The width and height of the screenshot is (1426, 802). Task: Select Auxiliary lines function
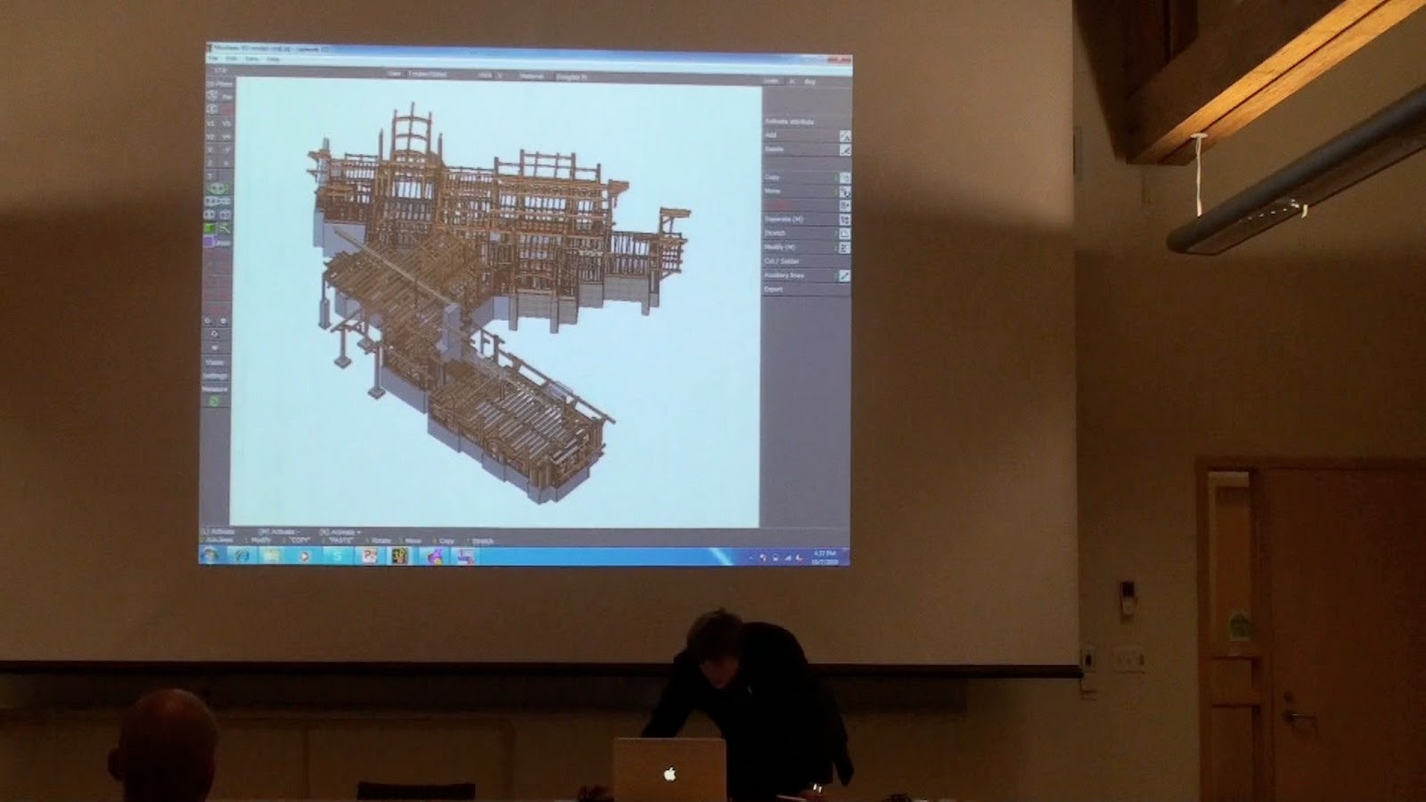coord(784,275)
